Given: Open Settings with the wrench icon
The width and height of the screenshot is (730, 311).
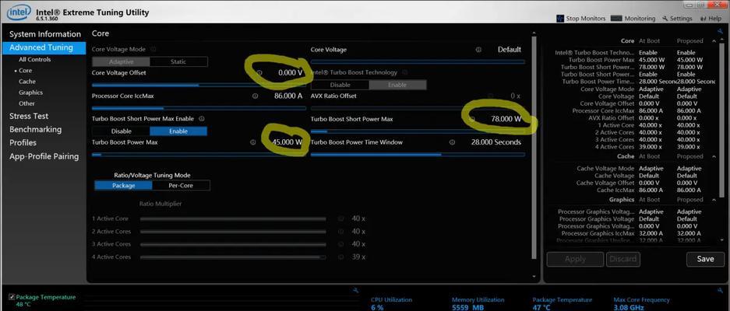Looking at the screenshot, I should (677, 19).
